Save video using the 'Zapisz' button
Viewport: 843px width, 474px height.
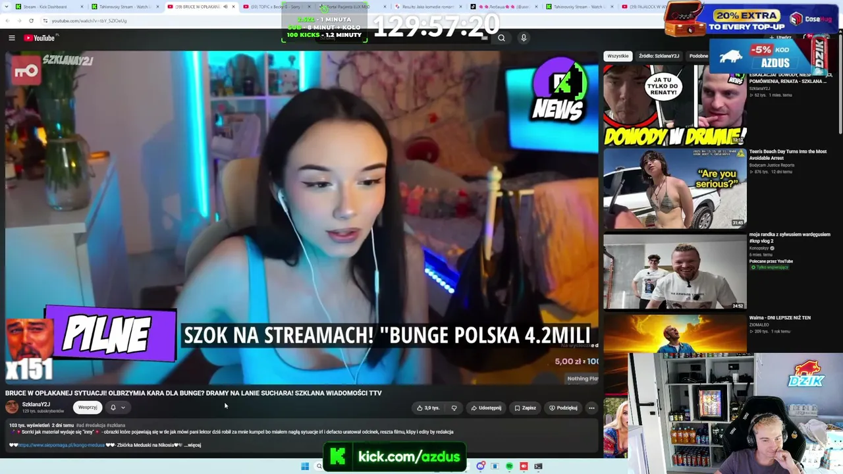(x=526, y=408)
